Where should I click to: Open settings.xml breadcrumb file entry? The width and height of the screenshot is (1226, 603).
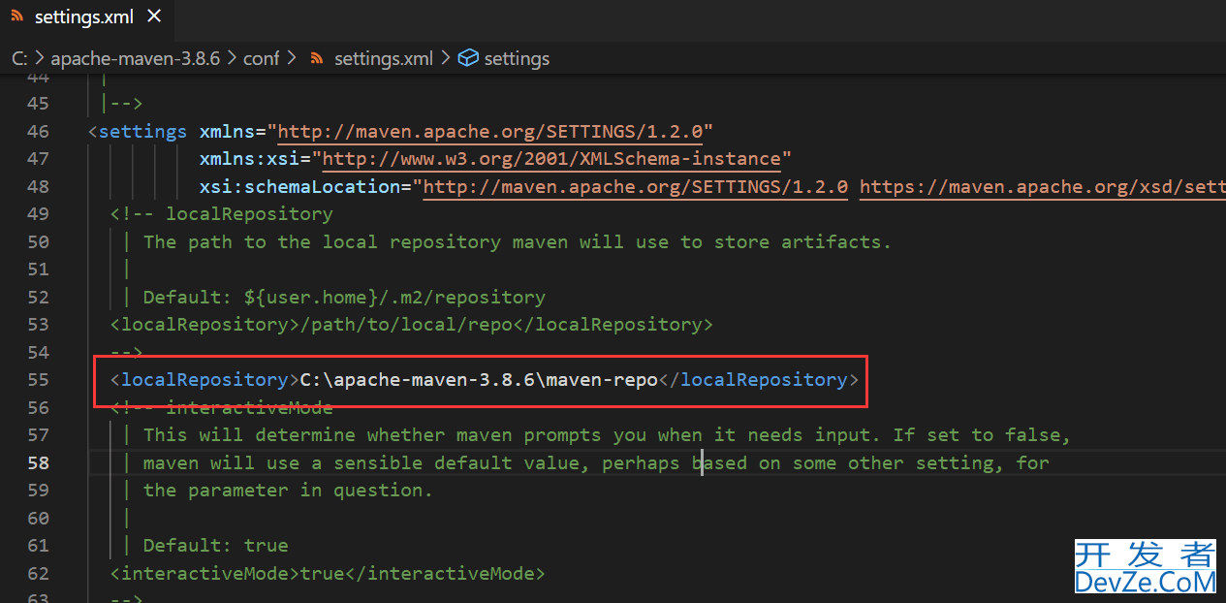pyautogui.click(x=383, y=58)
